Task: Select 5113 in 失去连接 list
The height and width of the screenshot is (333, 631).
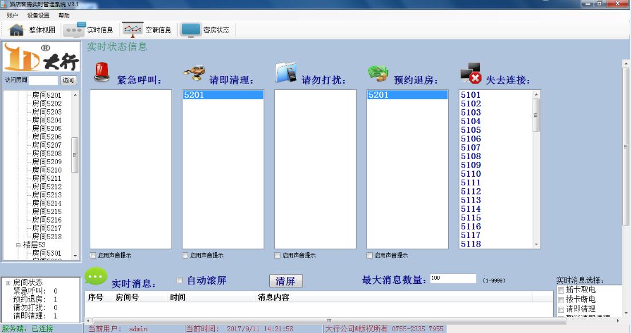Action: (x=471, y=200)
